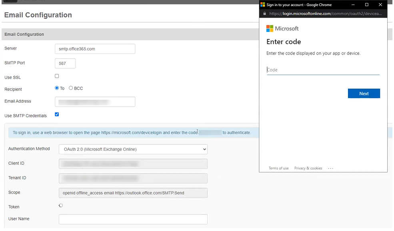Click the padlock icon in the address bar
The image size is (394, 231).
point(264,12)
